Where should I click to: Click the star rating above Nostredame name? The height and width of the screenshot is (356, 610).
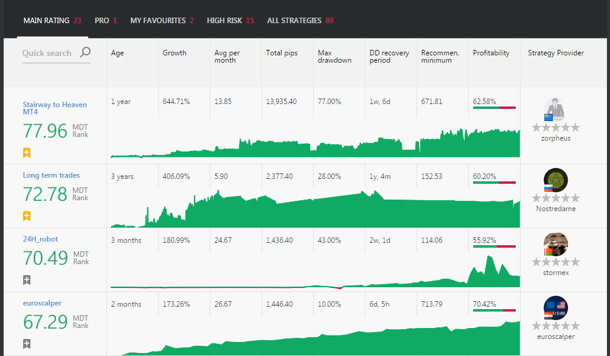(555, 198)
